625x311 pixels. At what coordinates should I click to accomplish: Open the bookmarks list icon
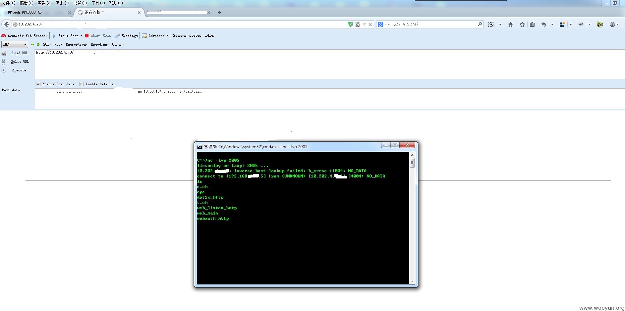(x=532, y=24)
